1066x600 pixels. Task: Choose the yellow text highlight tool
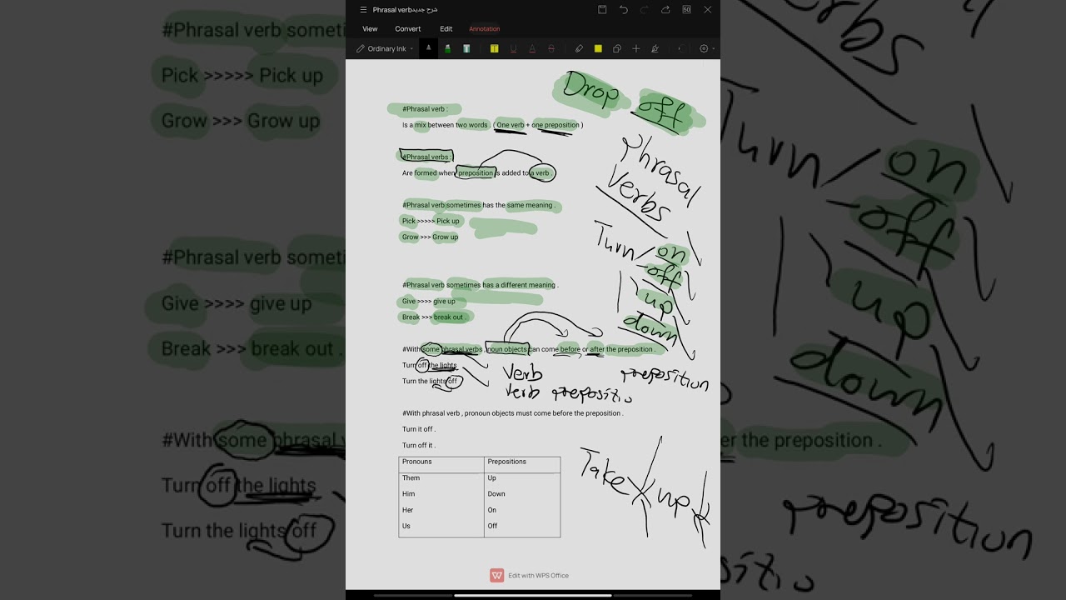tap(494, 48)
